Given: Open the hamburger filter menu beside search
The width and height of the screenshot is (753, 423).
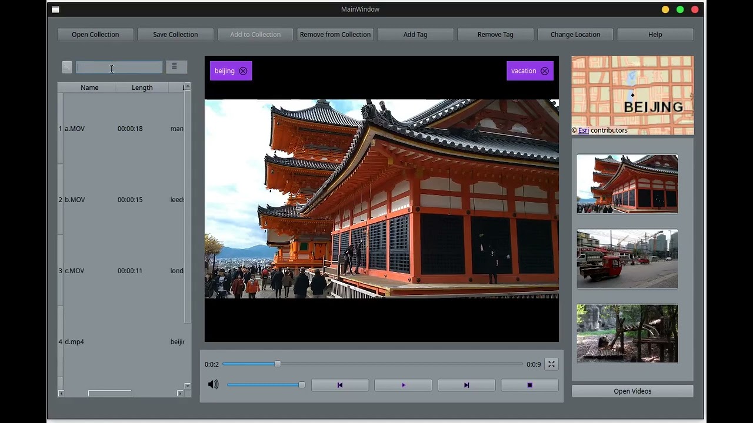Looking at the screenshot, I should (x=176, y=67).
